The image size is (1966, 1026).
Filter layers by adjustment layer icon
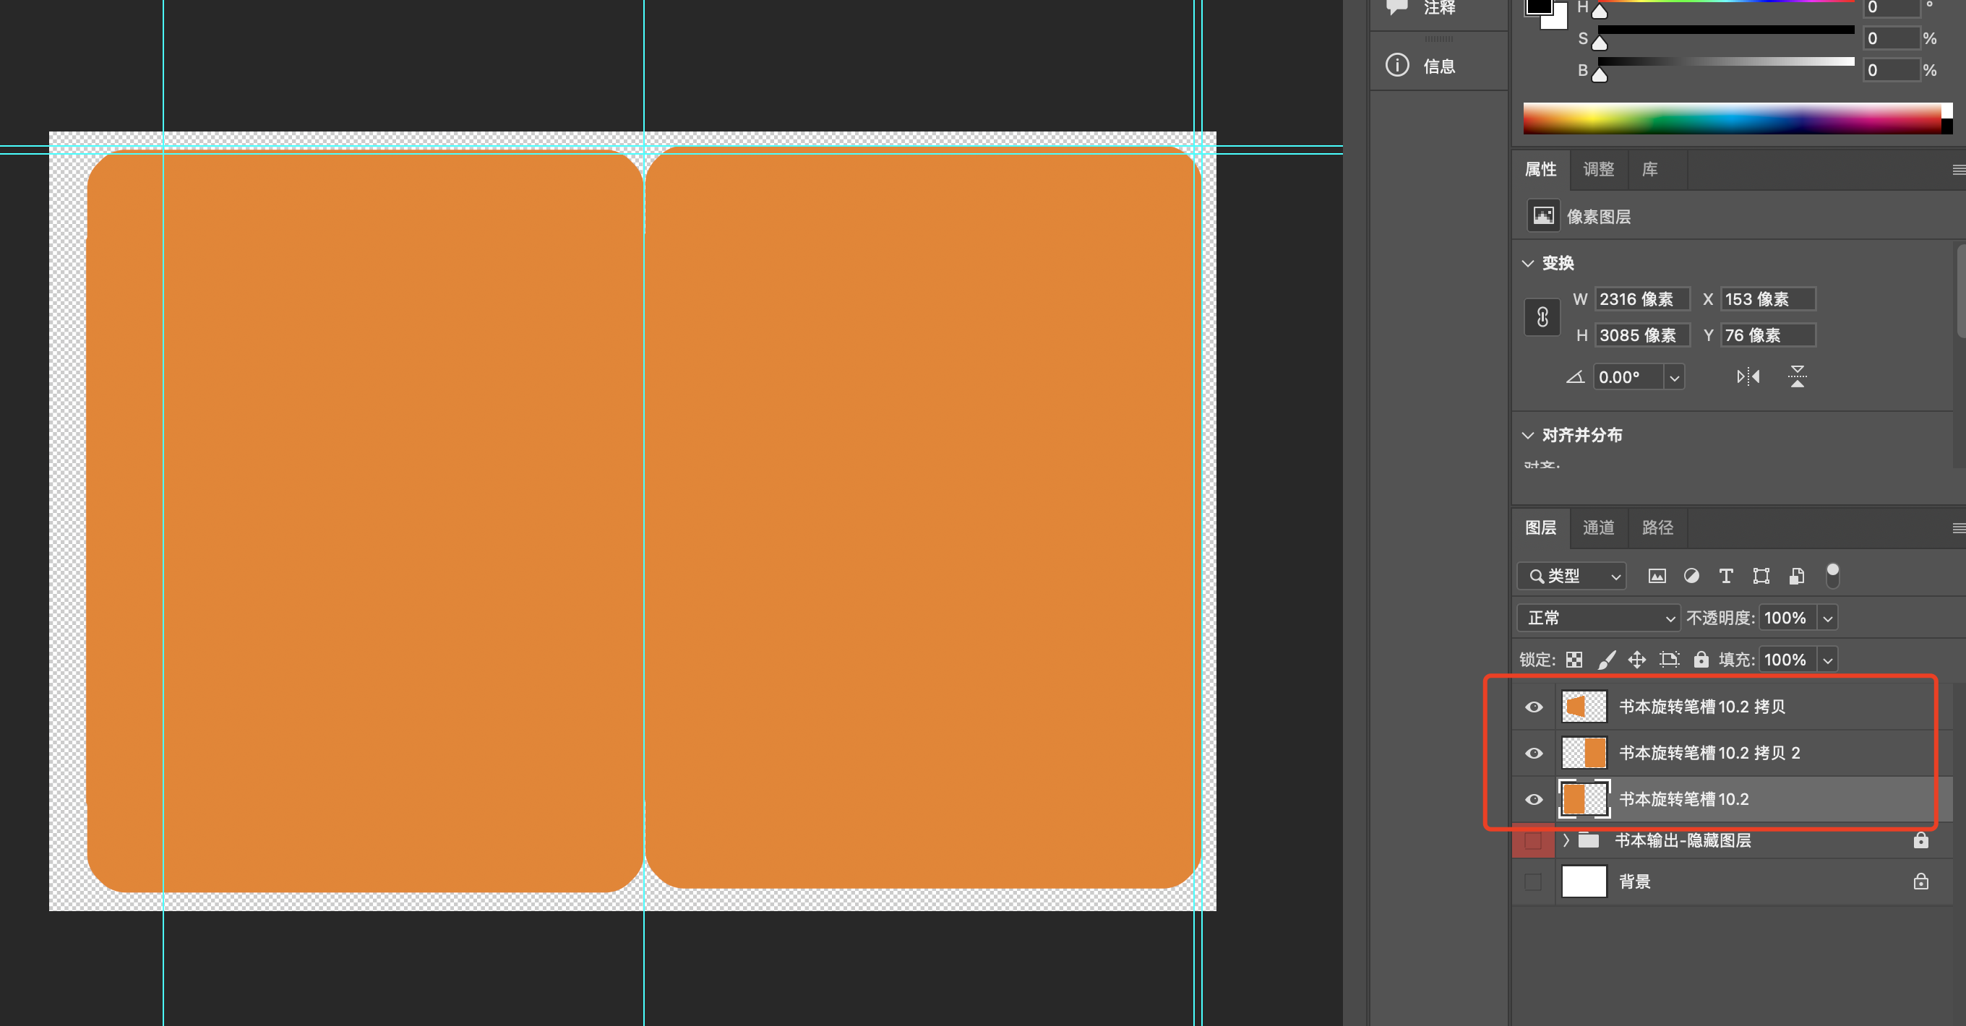coord(1691,577)
